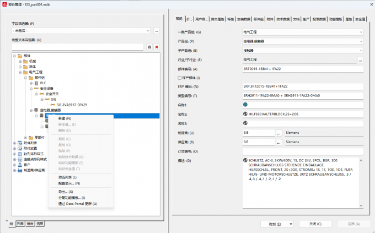The width and height of the screenshot is (375, 233).
Task: Switch to the 技术数据 tab
Action: pyautogui.click(x=283, y=19)
